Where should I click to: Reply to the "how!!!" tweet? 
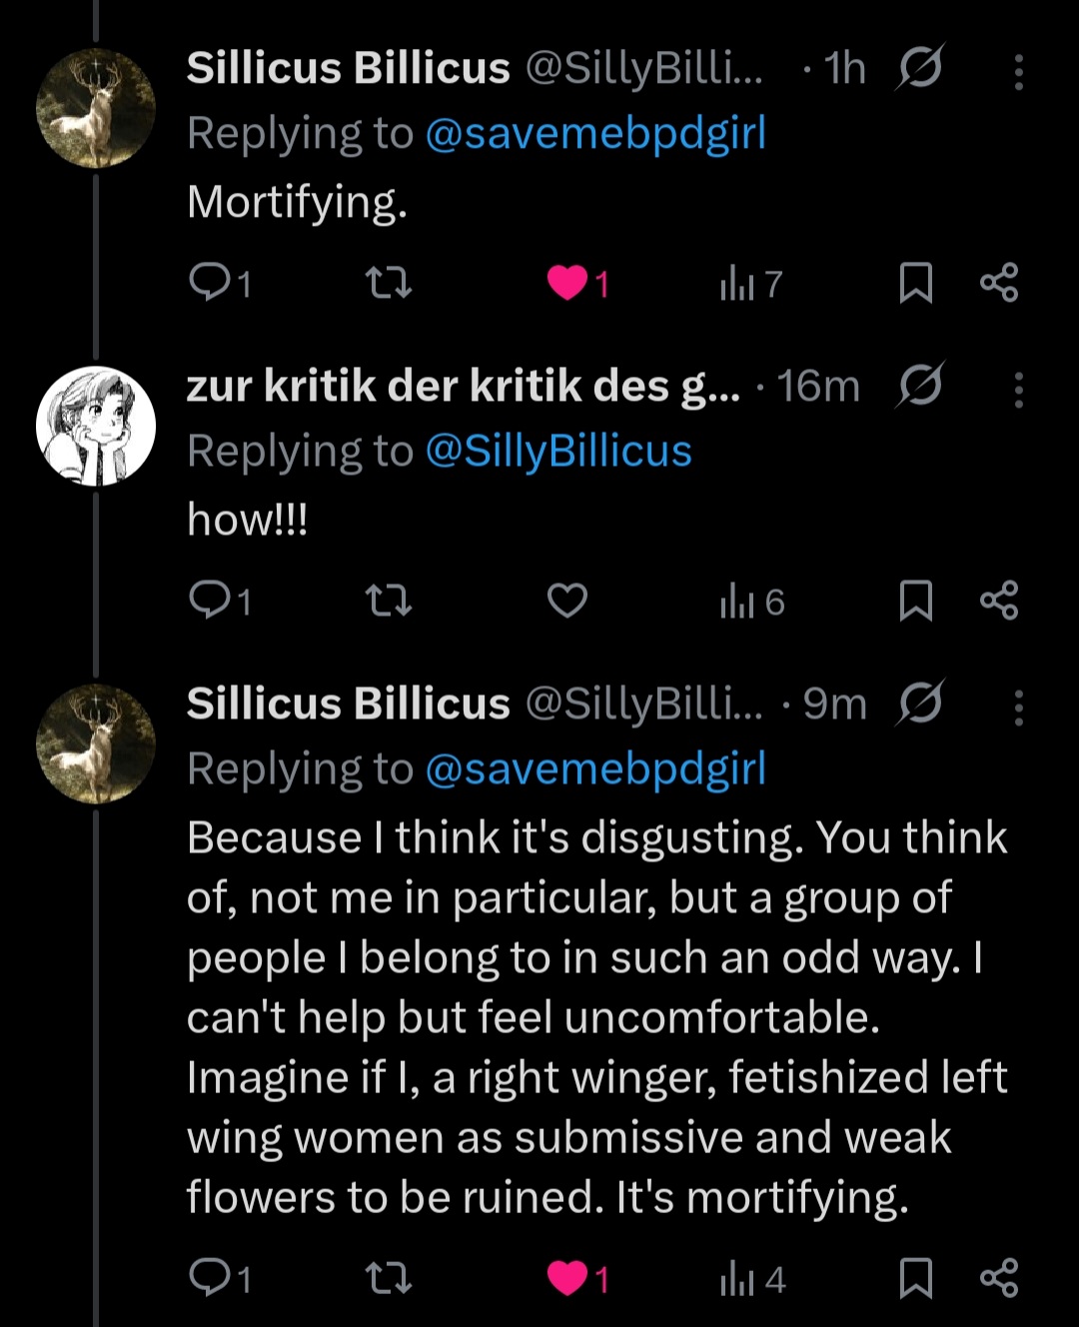(210, 601)
